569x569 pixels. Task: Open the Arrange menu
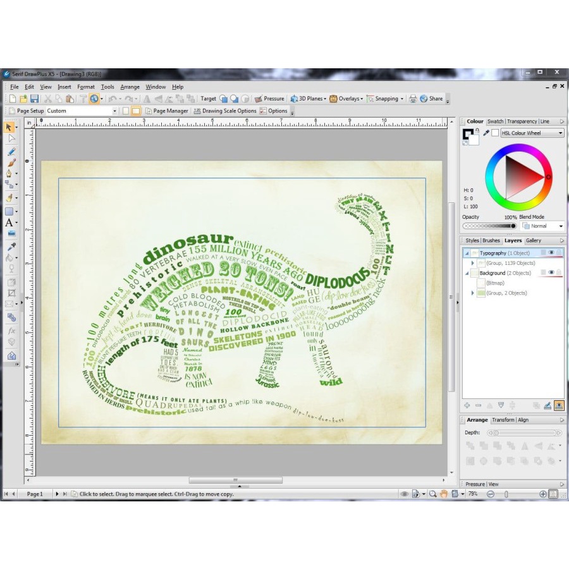130,87
